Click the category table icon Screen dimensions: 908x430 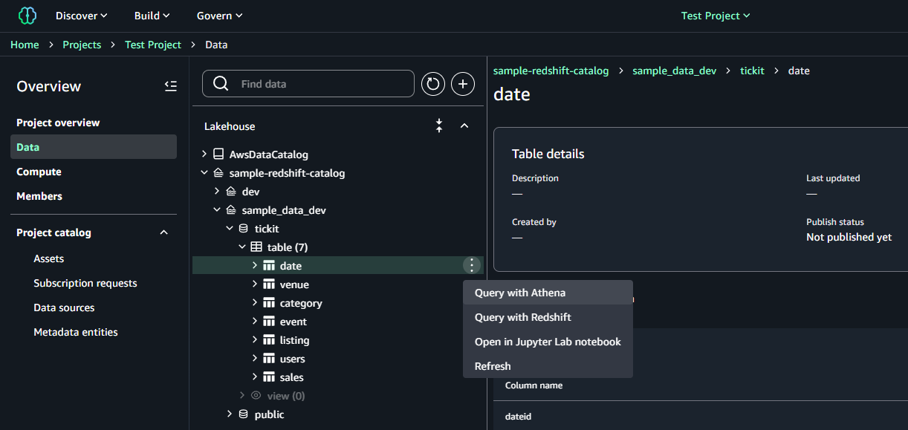(269, 303)
